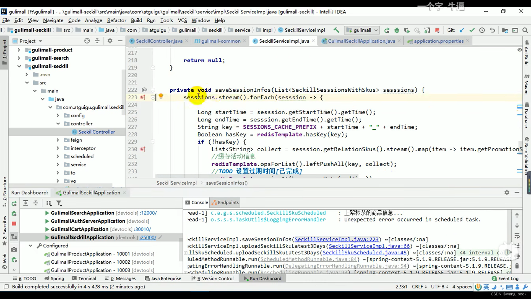The image size is (531, 299).
Task: Open the Terminal tool window button
Action: point(84,279)
